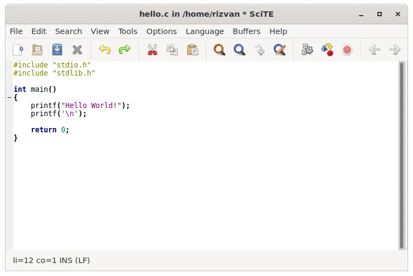Screen dimensions: 413x276
Task: Open the Language menu
Action: point(205,31)
